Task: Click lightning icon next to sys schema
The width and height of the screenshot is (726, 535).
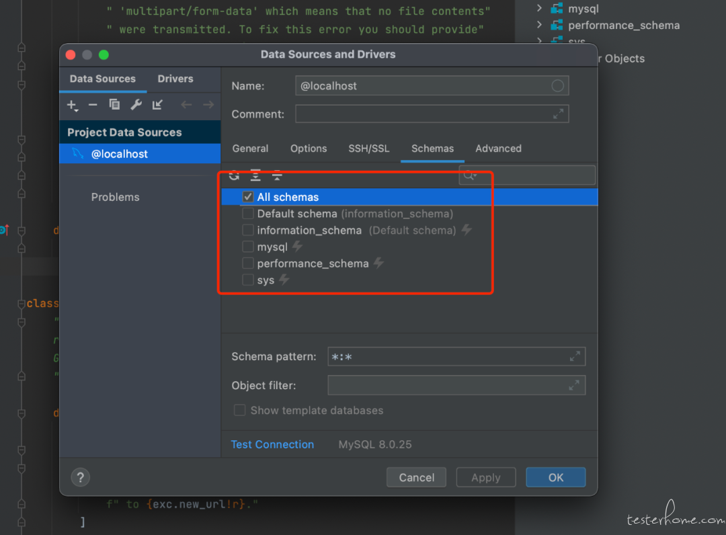Action: click(x=284, y=280)
